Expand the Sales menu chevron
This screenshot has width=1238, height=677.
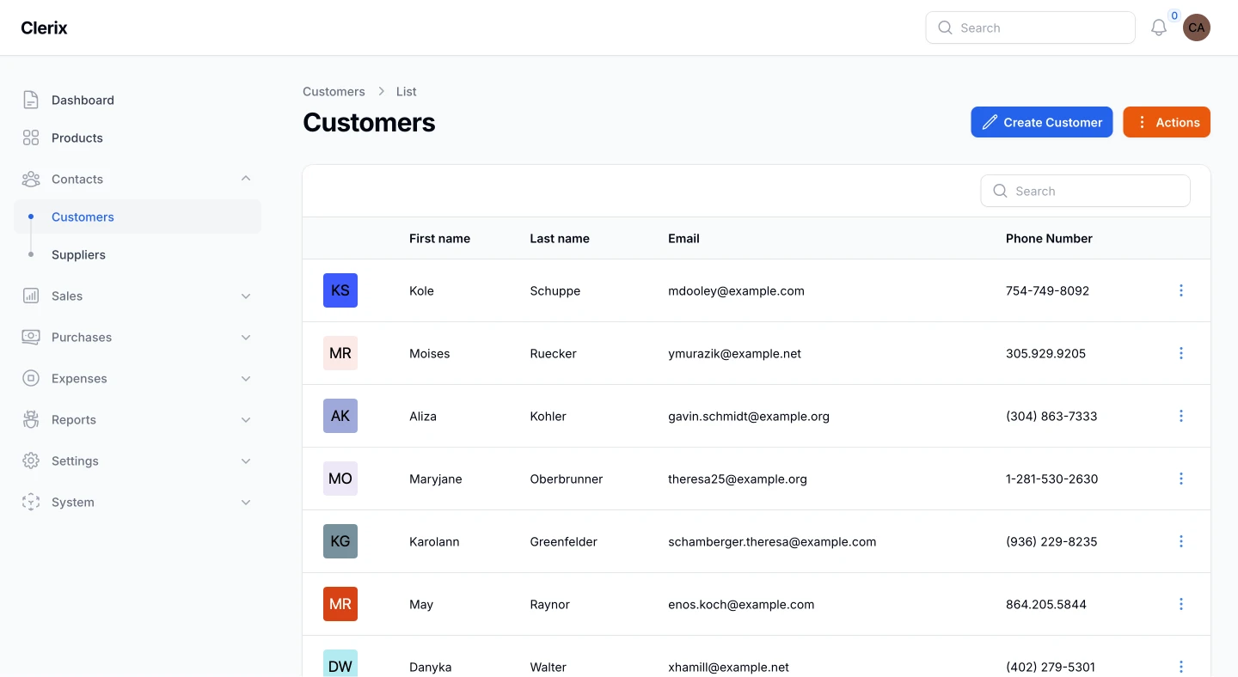246,296
